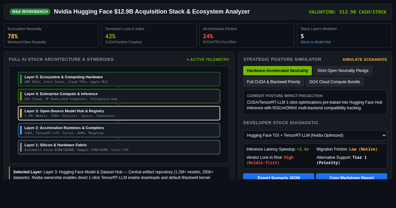Click the Developer Lock-in Index 42% card

point(149,35)
